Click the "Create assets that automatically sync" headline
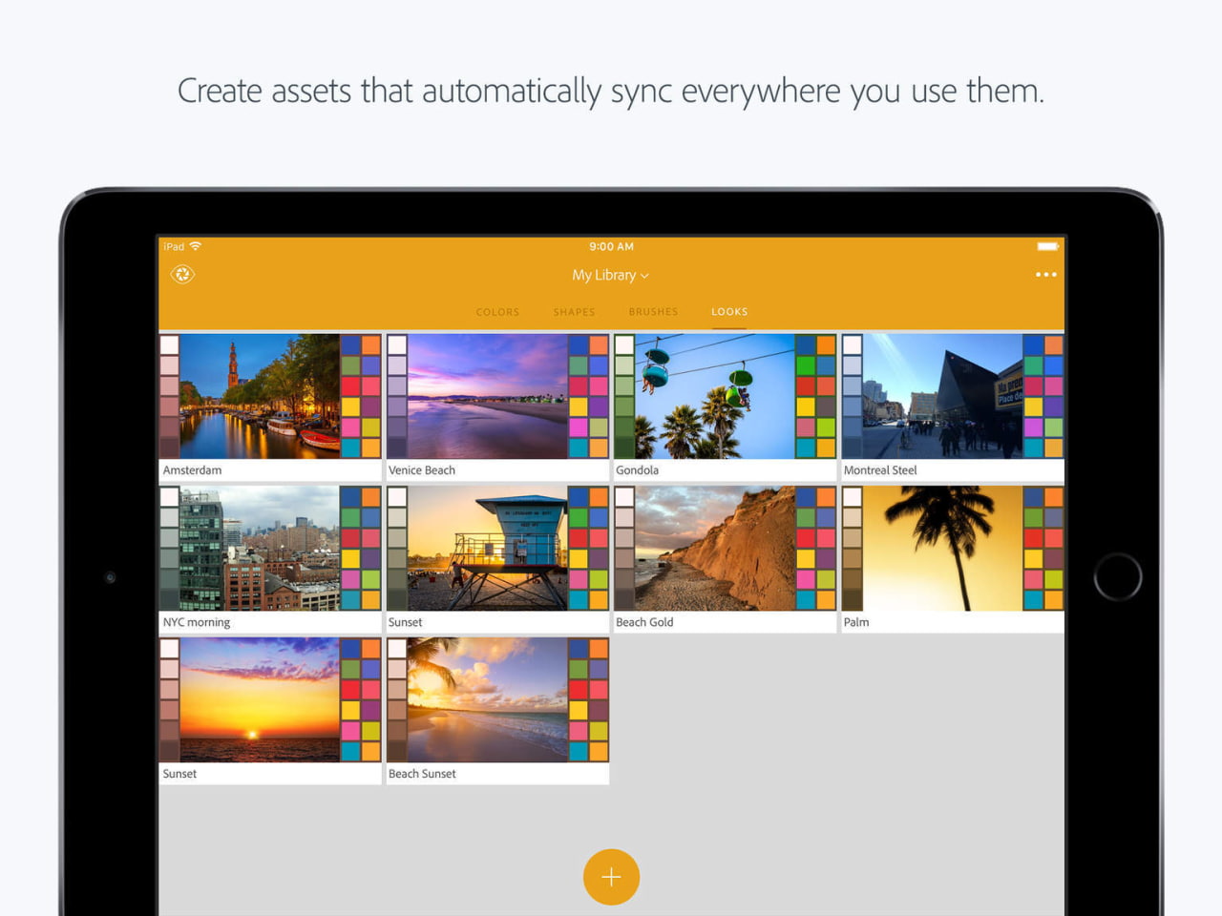Screen dimensions: 1222x916 click(x=611, y=92)
